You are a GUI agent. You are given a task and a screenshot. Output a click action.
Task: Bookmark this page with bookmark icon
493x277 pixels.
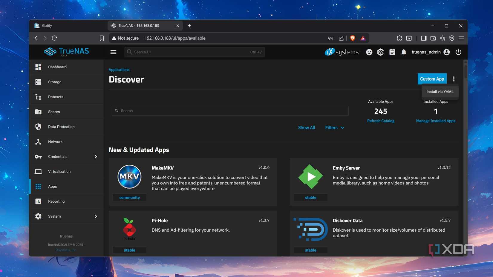point(102,38)
